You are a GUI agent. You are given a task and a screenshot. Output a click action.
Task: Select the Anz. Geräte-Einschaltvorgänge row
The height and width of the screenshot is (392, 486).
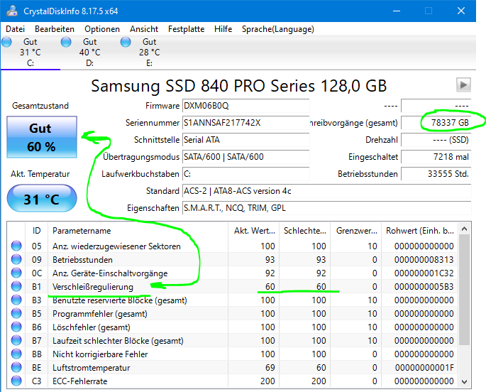click(x=233, y=273)
